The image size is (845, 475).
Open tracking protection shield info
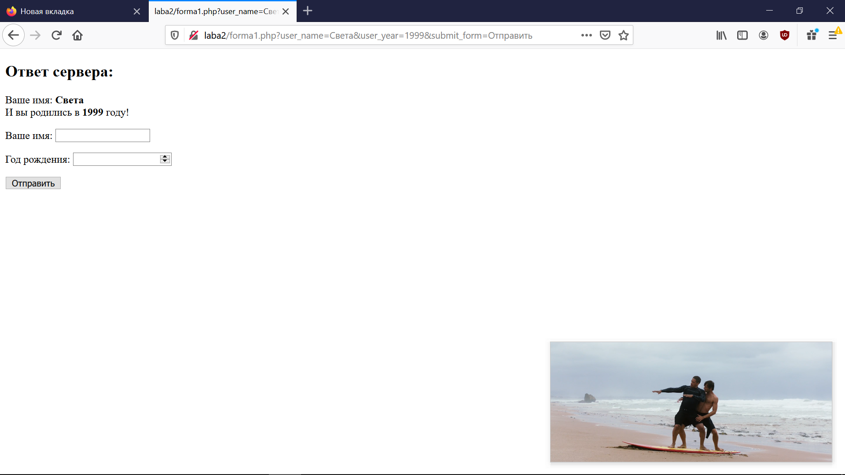click(x=175, y=35)
